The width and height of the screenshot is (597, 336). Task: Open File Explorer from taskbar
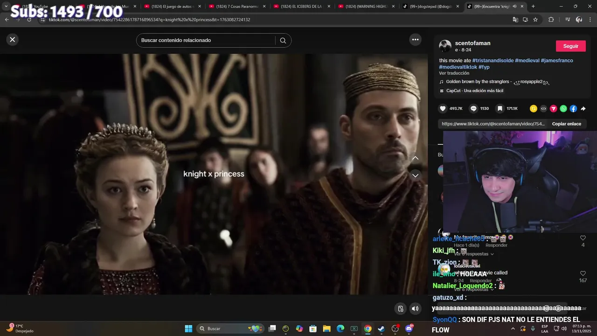(x=326, y=329)
